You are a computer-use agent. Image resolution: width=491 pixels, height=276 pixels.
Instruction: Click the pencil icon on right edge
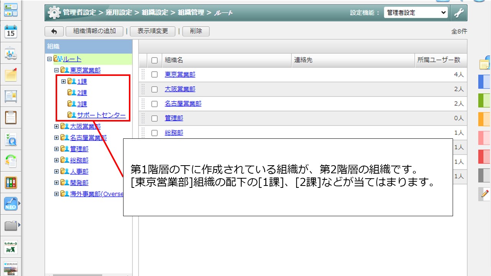coord(485,194)
